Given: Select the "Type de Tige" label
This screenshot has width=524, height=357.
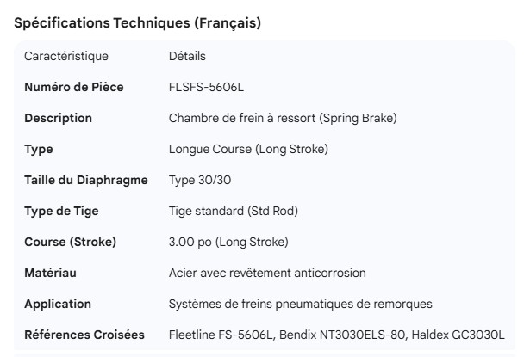Looking at the screenshot, I should [x=59, y=211].
